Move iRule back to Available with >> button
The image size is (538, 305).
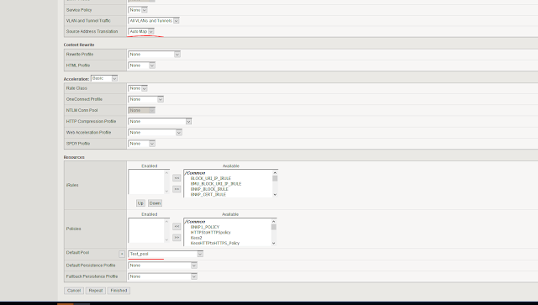tap(177, 189)
